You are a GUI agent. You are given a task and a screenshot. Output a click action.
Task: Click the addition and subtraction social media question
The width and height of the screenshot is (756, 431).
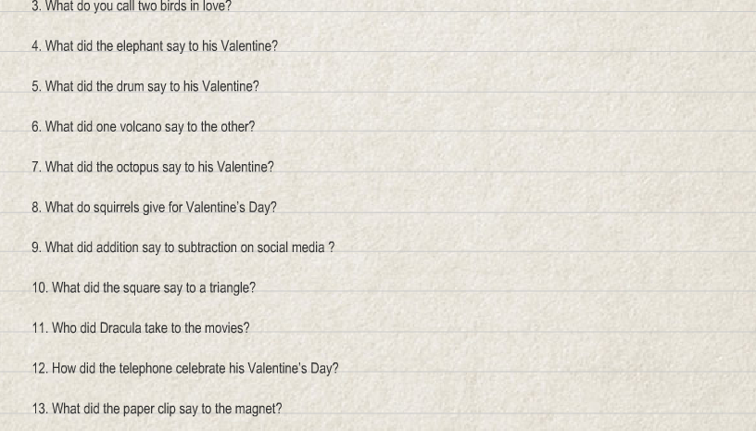[x=183, y=247]
